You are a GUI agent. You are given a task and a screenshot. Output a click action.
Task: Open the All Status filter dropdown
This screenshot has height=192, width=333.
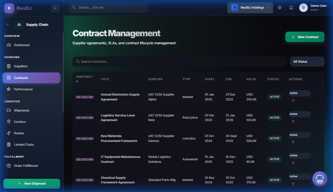(307, 61)
